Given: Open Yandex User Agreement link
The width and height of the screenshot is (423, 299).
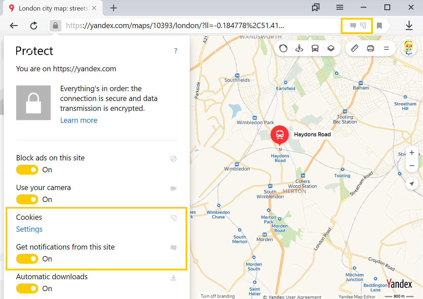Looking at the screenshot, I should (x=292, y=297).
